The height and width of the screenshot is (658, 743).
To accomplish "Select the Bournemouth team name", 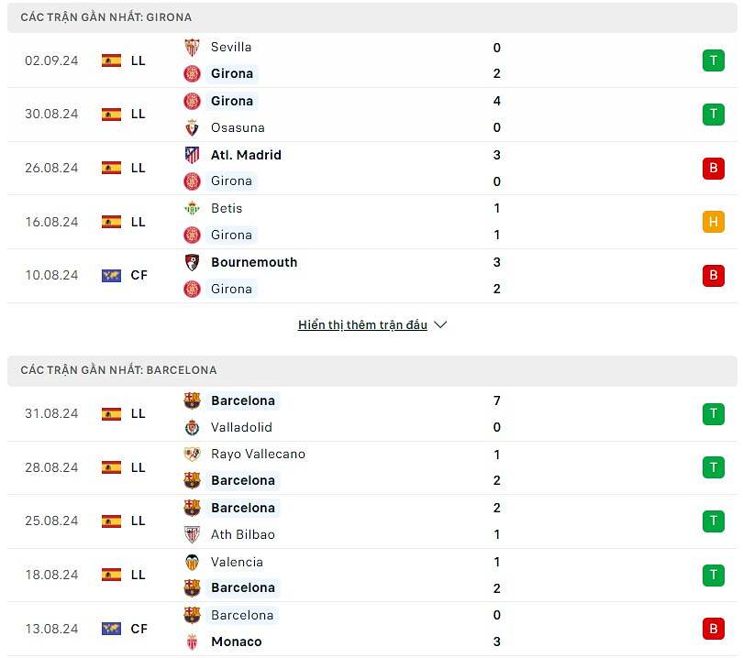I will (x=254, y=262).
